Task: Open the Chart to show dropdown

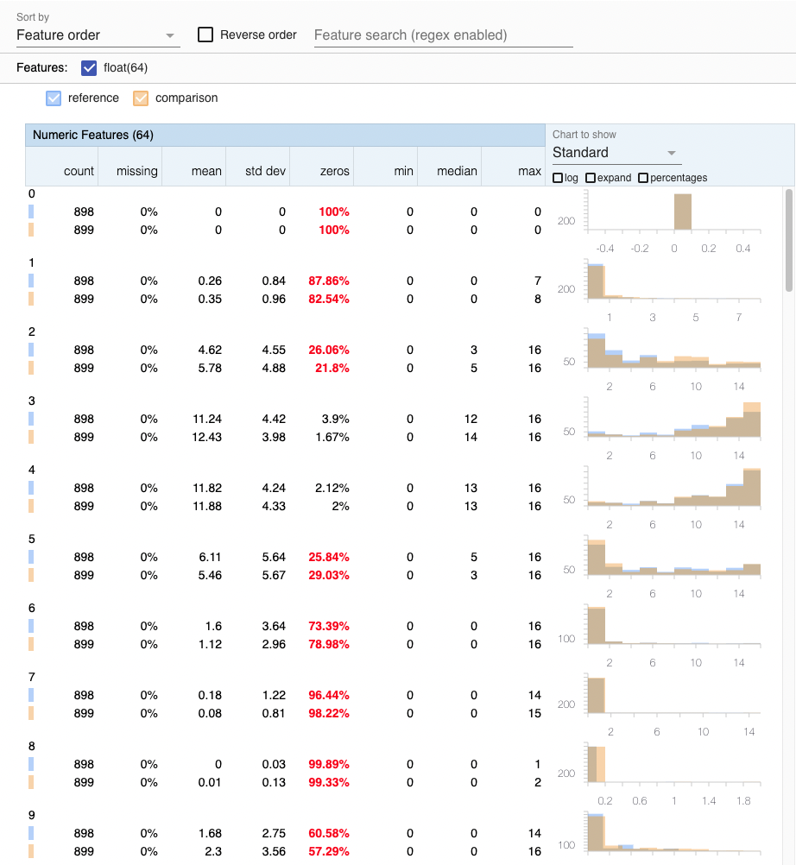Action: (x=616, y=153)
